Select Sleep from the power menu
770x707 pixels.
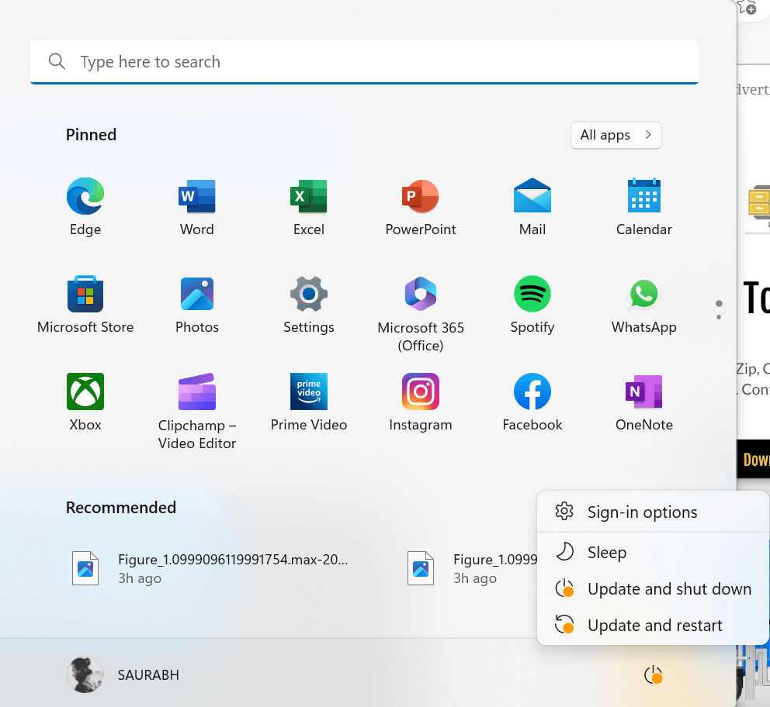[607, 552]
